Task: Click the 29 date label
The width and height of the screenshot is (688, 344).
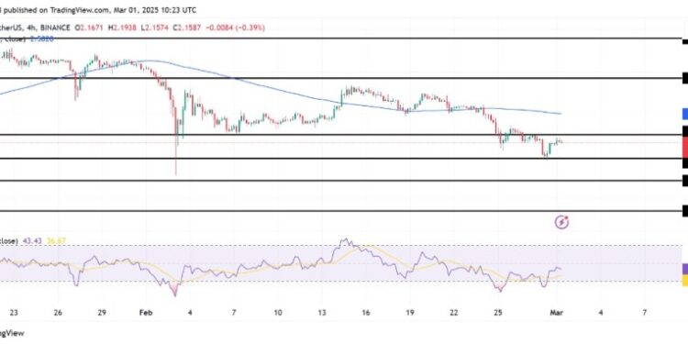Action: (x=102, y=313)
